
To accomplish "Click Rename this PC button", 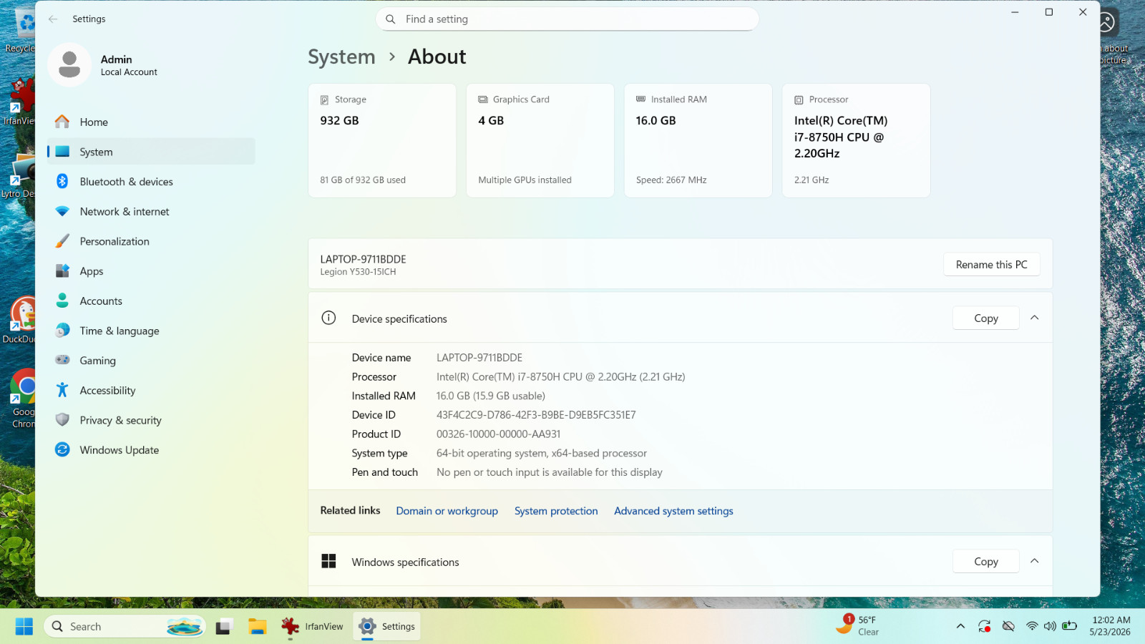I will tap(991, 265).
